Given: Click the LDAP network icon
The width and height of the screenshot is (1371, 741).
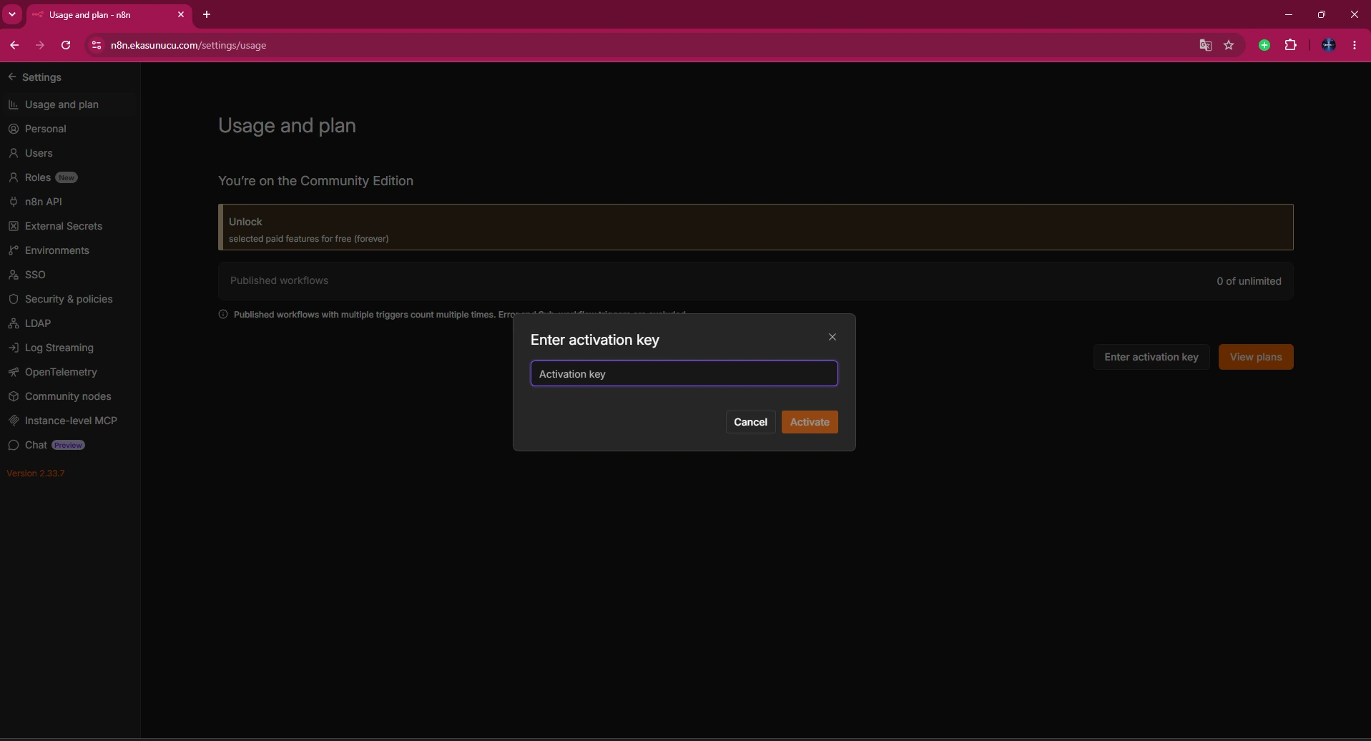Looking at the screenshot, I should [x=13, y=323].
